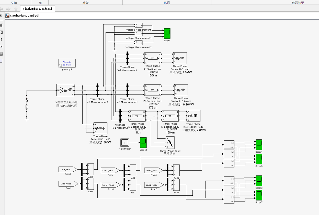Click the annotation text icon in the left palette
The image size is (319, 215).
coord(1,47)
